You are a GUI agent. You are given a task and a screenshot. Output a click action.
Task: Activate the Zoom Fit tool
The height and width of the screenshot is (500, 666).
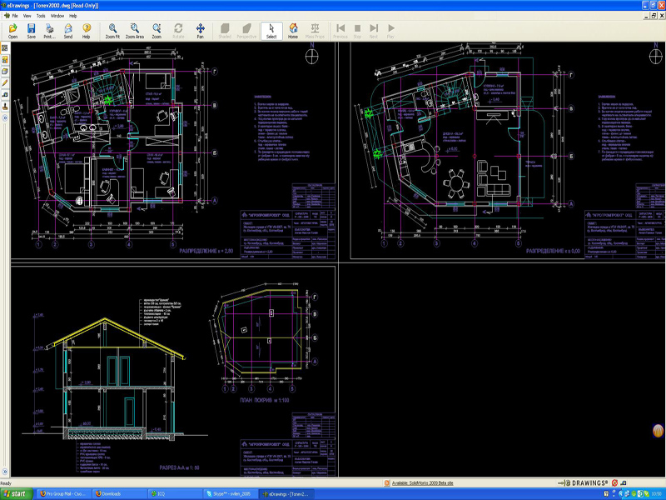pyautogui.click(x=112, y=32)
